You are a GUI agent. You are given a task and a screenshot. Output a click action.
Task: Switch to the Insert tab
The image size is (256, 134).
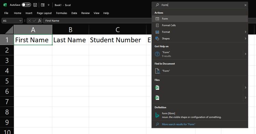(29, 13)
